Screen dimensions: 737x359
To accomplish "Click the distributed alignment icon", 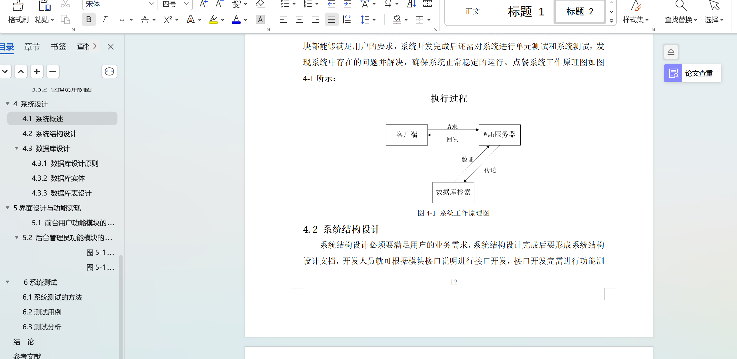I will (x=347, y=19).
